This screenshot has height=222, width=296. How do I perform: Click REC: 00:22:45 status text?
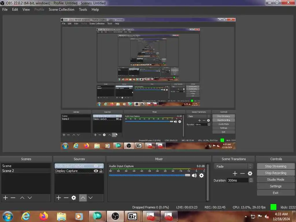[x=215, y=207]
